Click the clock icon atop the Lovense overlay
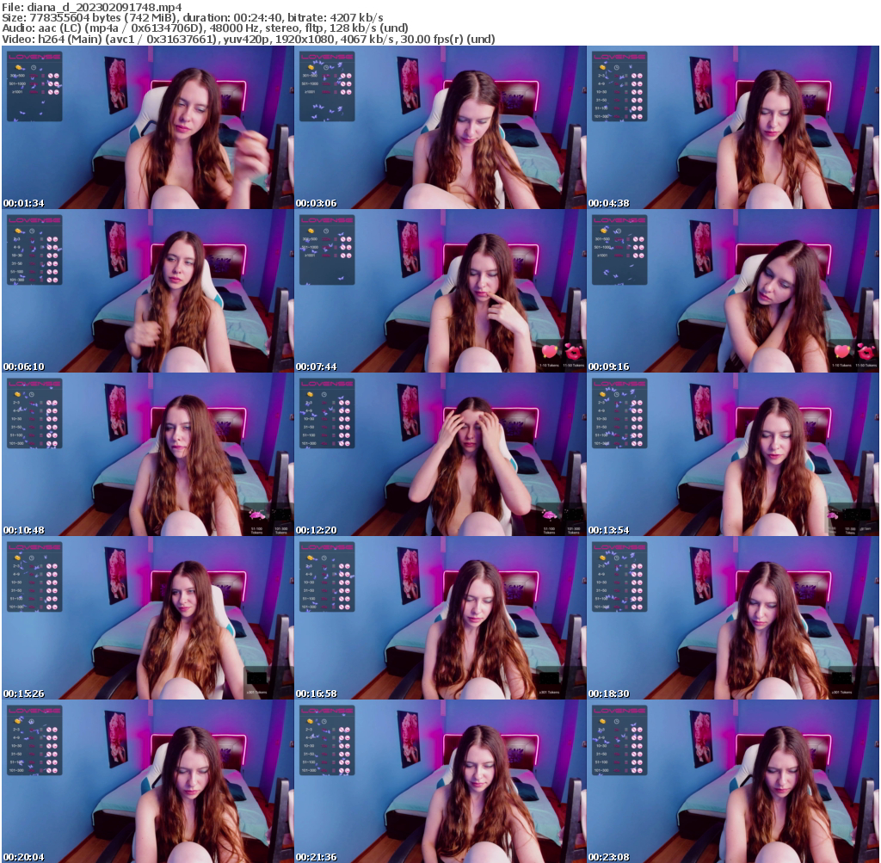Image resolution: width=881 pixels, height=863 pixels. coord(34,67)
